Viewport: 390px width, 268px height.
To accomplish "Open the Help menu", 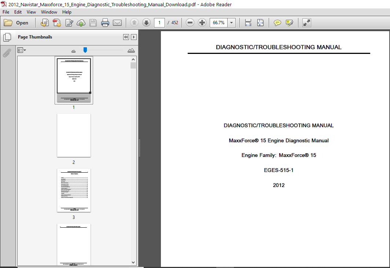I will tap(67, 12).
